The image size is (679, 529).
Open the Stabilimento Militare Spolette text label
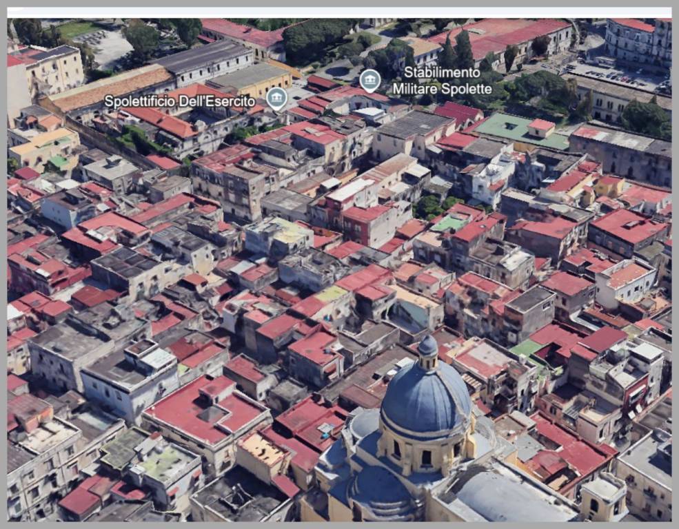point(442,81)
